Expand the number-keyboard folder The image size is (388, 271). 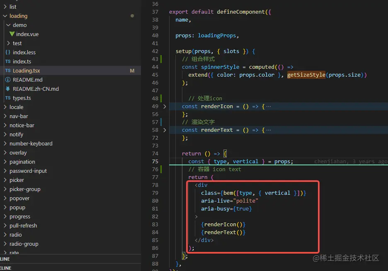click(5, 144)
